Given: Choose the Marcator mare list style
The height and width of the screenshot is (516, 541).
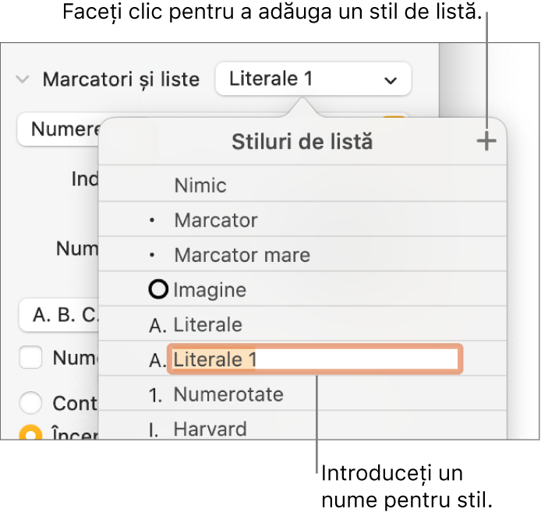Looking at the screenshot, I should point(302,255).
